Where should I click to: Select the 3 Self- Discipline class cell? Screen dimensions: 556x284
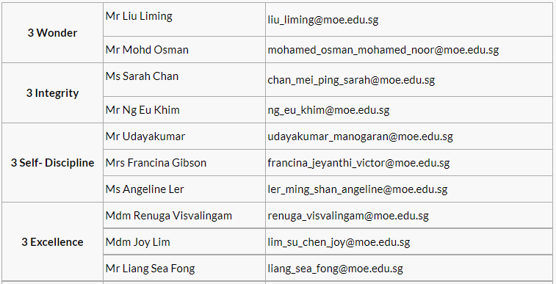pyautogui.click(x=52, y=163)
